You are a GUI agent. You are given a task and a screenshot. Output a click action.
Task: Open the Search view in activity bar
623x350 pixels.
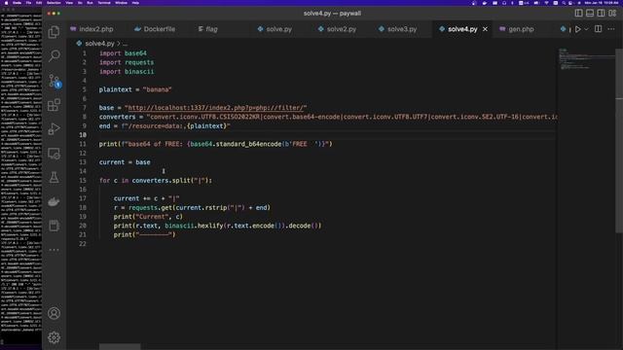click(55, 55)
